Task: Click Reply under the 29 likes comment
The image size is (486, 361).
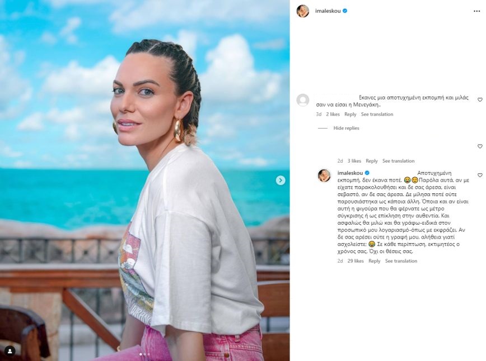Action: 374,261
